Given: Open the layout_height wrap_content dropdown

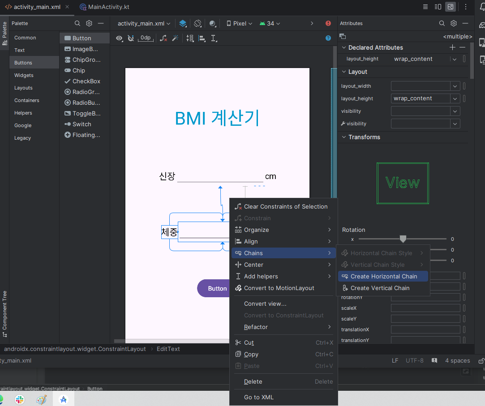Looking at the screenshot, I should [x=455, y=98].
